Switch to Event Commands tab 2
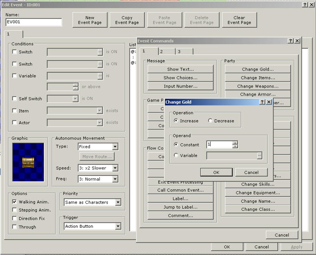Image resolution: width=316 pixels, height=255 pixels. [166, 51]
